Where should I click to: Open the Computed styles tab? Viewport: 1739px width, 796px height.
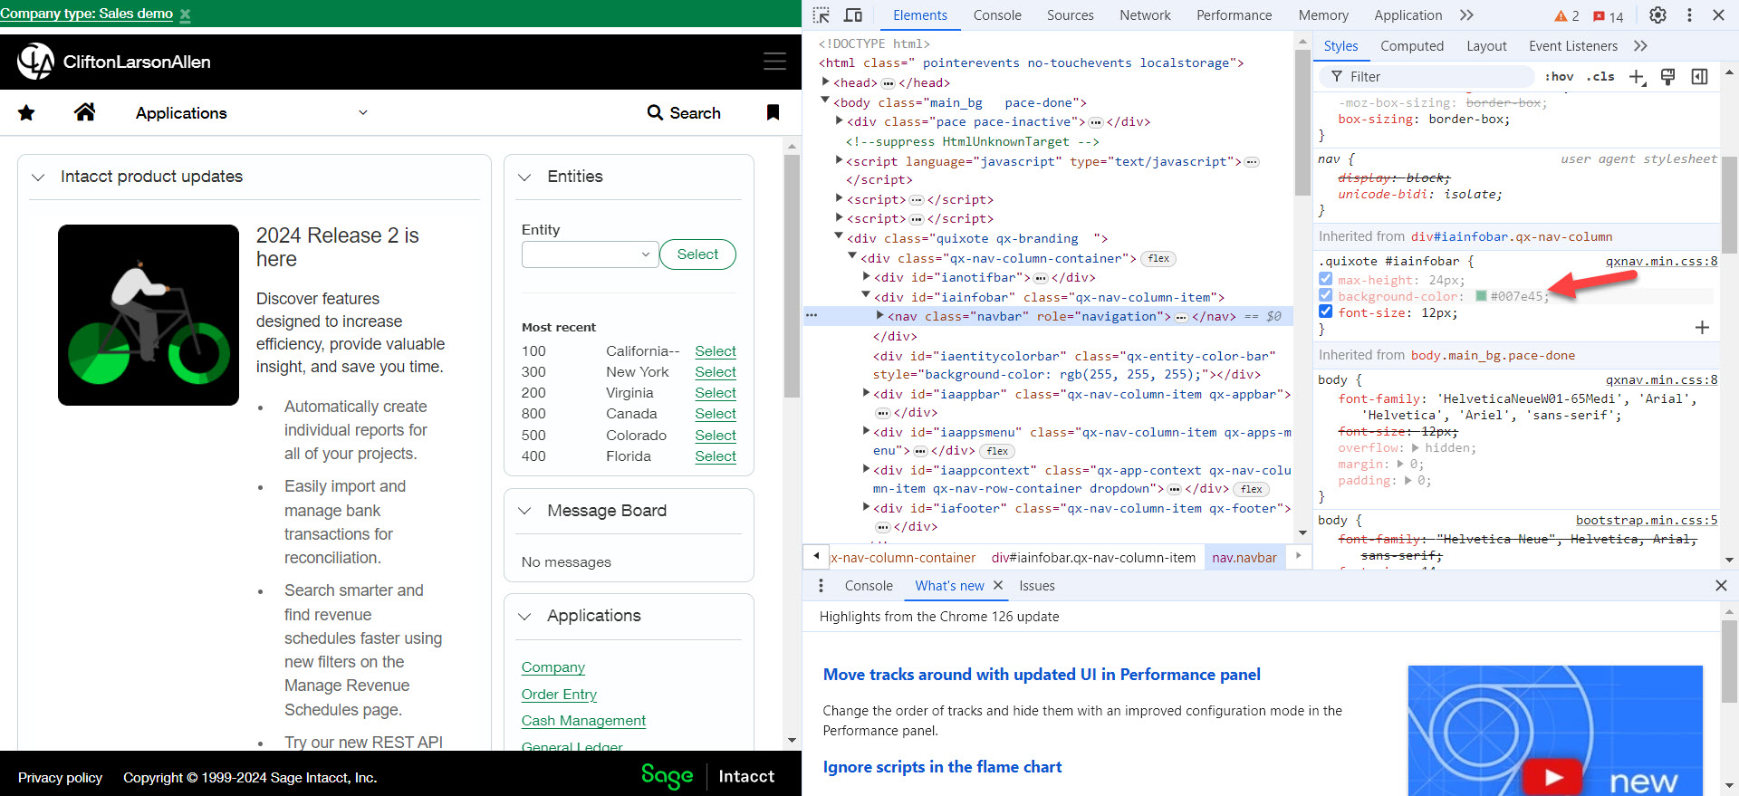(1411, 46)
